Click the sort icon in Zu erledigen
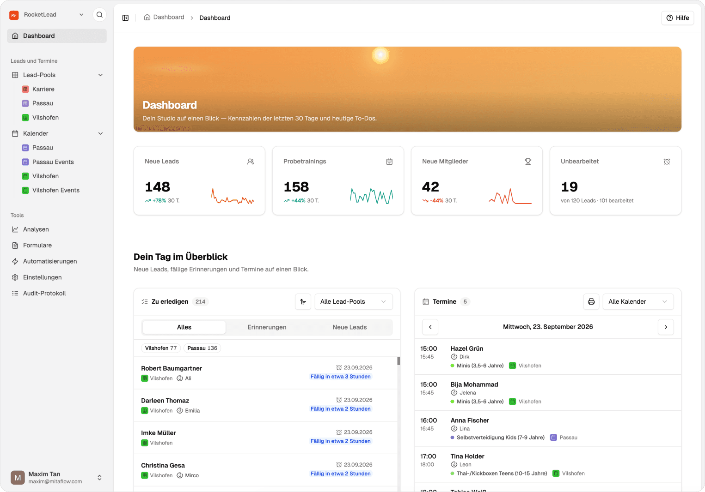Image resolution: width=705 pixels, height=492 pixels. (303, 302)
